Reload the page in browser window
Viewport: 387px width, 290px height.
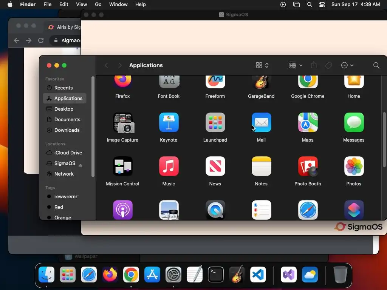(x=41, y=40)
